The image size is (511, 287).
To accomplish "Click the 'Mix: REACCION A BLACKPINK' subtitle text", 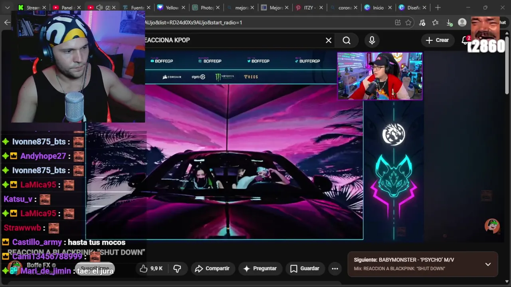I will pyautogui.click(x=399, y=269).
